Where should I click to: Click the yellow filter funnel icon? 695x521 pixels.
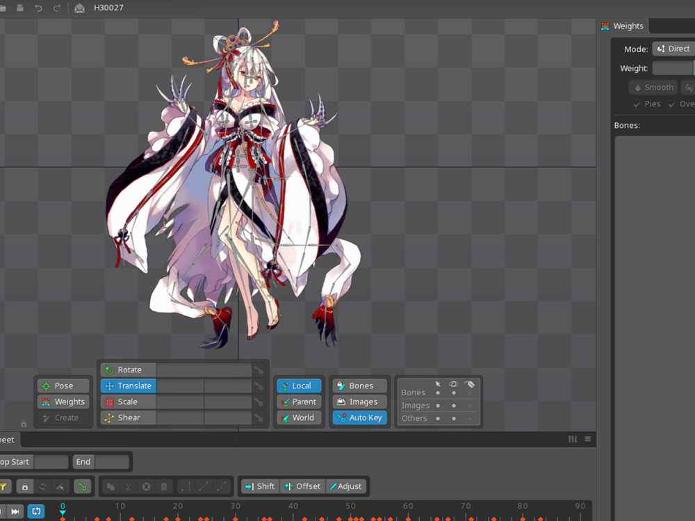(4, 486)
